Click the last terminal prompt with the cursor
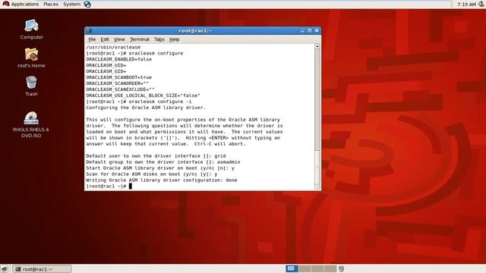The image size is (486, 273). pos(109,186)
